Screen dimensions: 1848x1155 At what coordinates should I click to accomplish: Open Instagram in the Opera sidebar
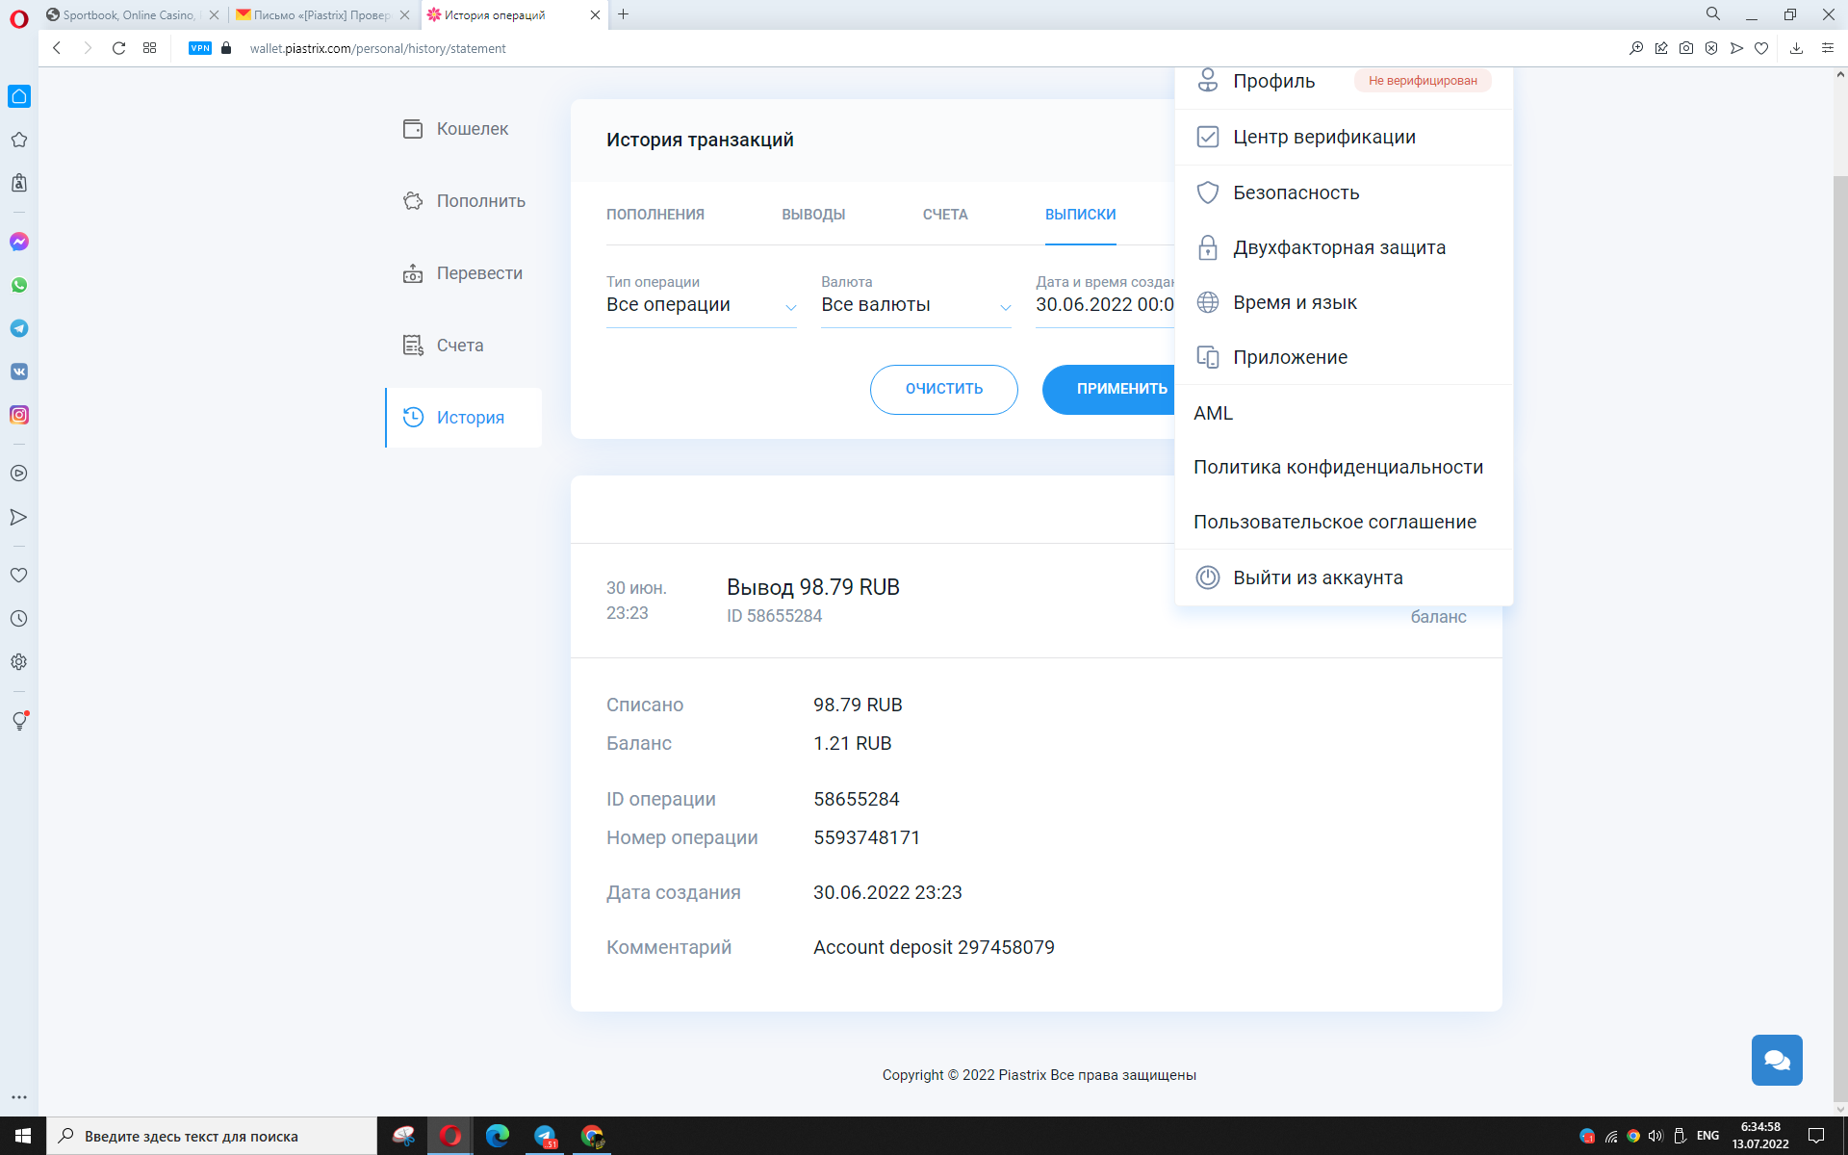[19, 415]
